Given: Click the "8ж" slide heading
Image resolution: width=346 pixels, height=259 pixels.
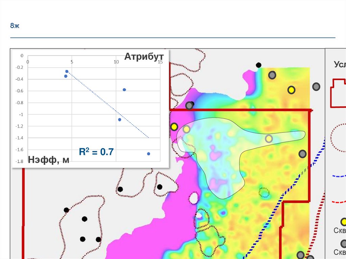Looking at the screenshot, I should [x=15, y=26].
